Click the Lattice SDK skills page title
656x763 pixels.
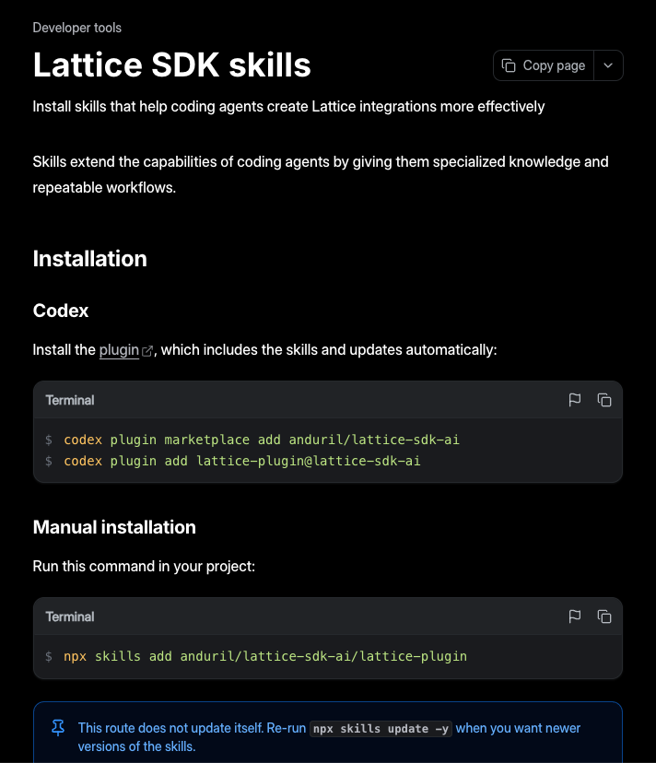[x=171, y=65]
